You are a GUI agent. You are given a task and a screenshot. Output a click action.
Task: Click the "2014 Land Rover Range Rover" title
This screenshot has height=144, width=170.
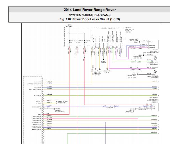[x=90, y=10]
